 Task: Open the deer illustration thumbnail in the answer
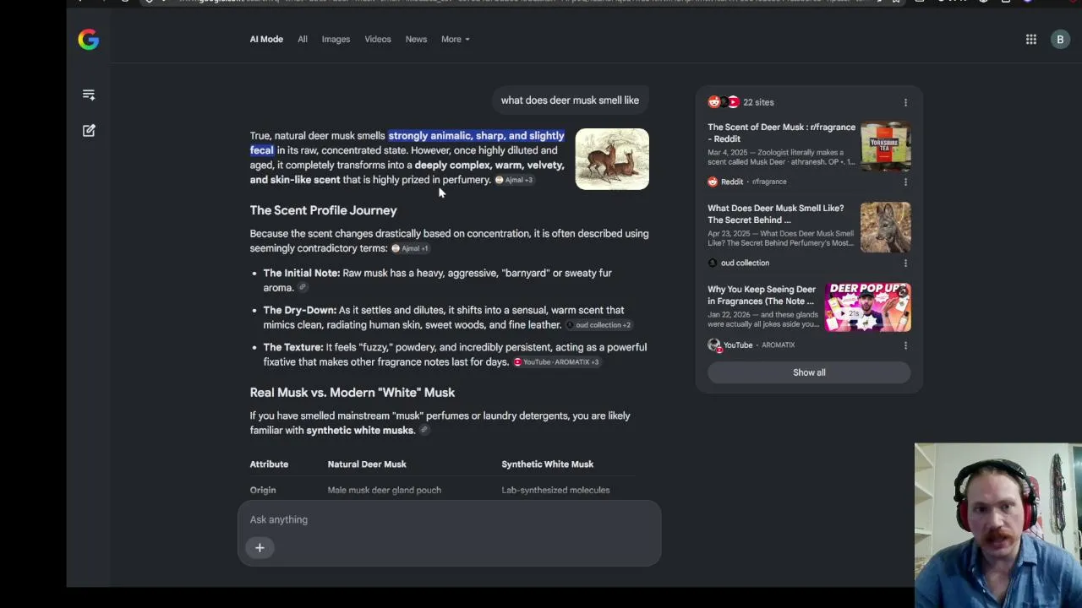pos(612,159)
